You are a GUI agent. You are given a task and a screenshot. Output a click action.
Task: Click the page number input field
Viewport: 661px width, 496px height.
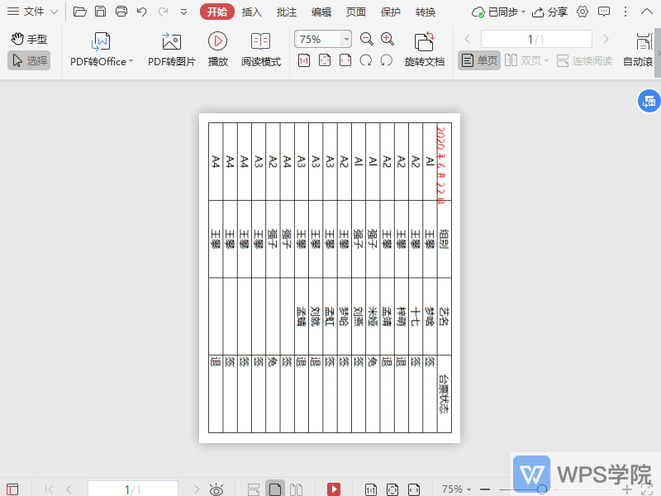(x=535, y=38)
